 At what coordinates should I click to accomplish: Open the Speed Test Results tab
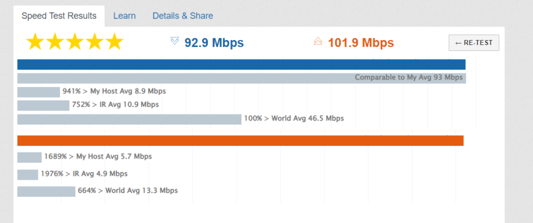pos(59,16)
